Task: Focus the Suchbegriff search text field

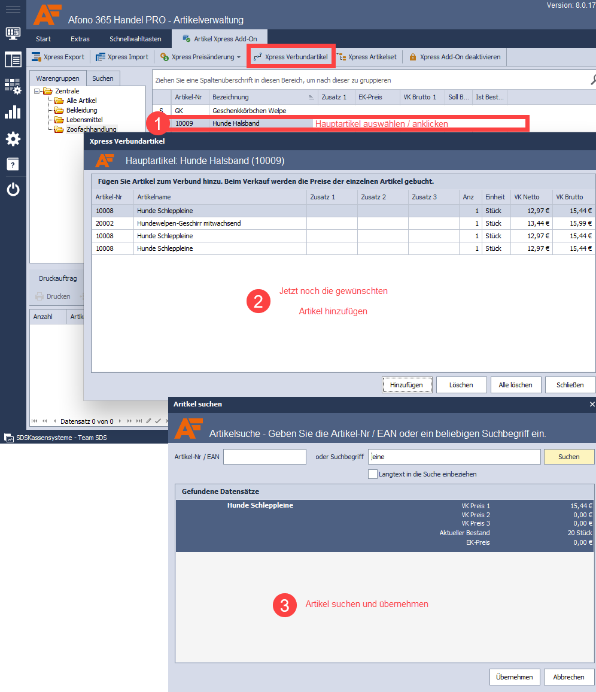Action: 454,457
